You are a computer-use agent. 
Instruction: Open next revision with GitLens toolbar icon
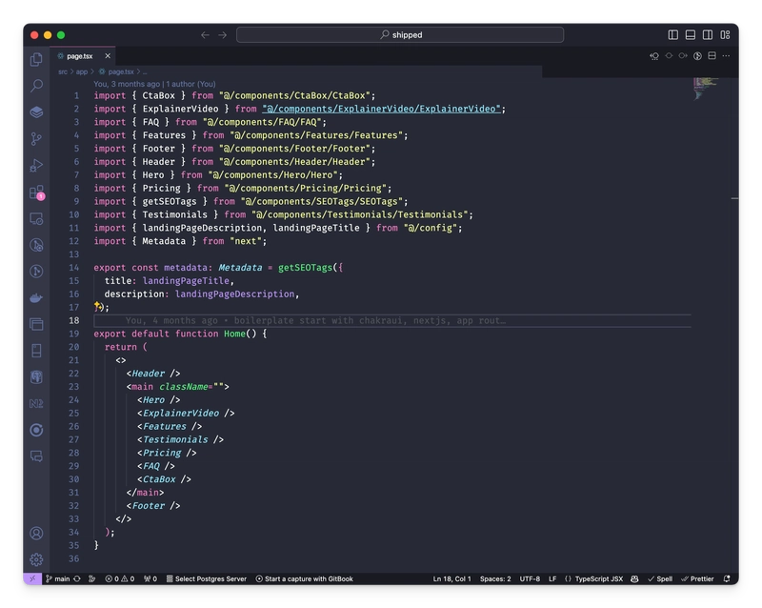683,56
